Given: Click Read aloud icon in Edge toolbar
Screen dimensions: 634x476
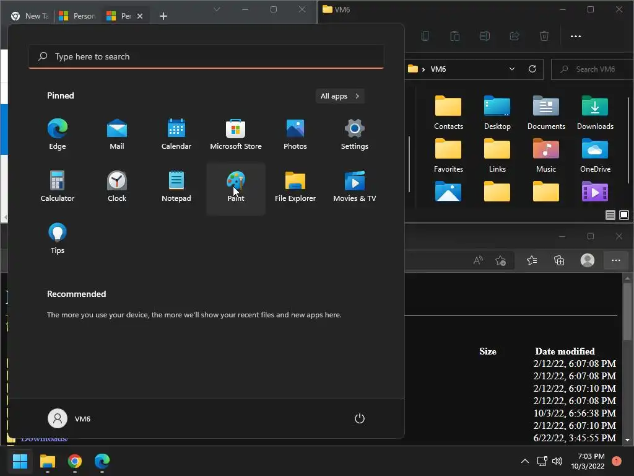Looking at the screenshot, I should point(479,260).
